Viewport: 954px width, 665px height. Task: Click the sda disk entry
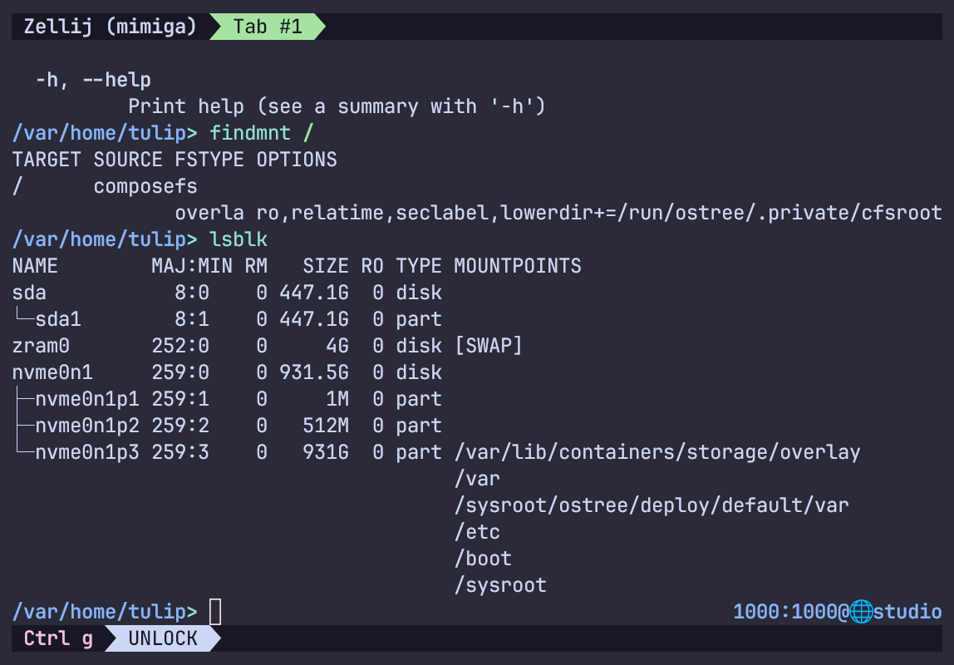(x=29, y=293)
